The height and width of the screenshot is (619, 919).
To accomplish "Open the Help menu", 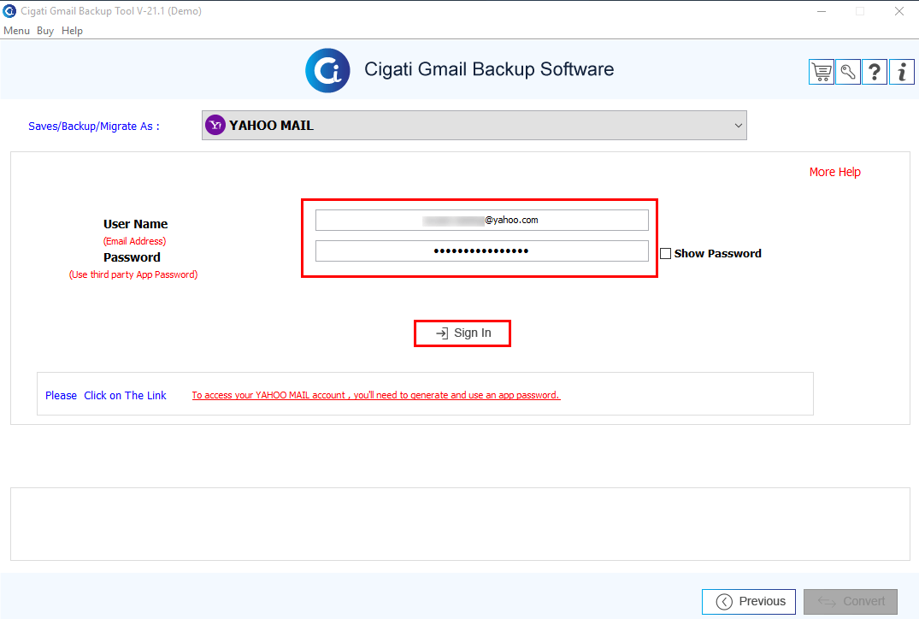I will [72, 31].
